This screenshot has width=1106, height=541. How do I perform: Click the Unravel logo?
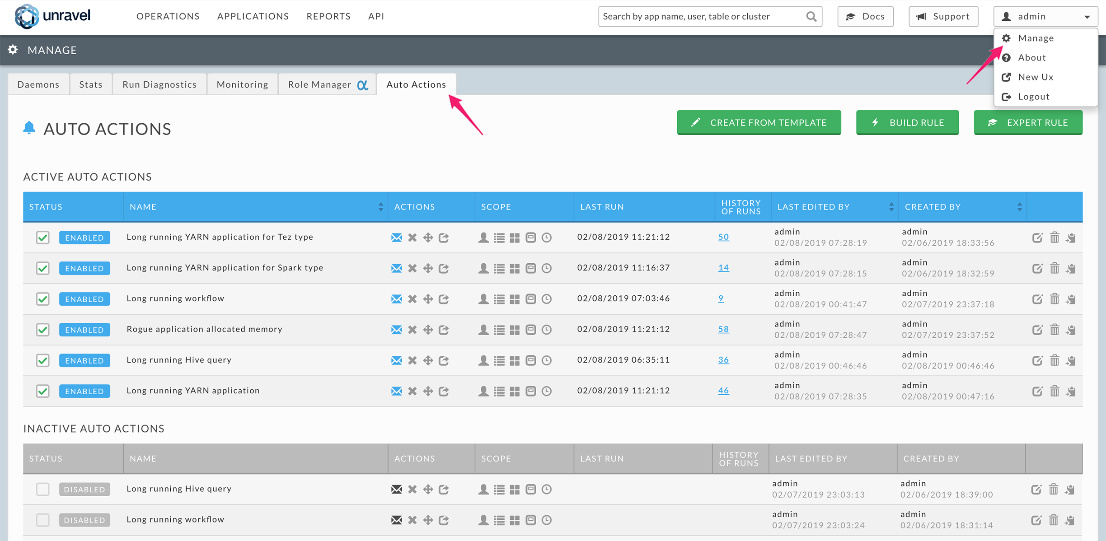click(53, 16)
